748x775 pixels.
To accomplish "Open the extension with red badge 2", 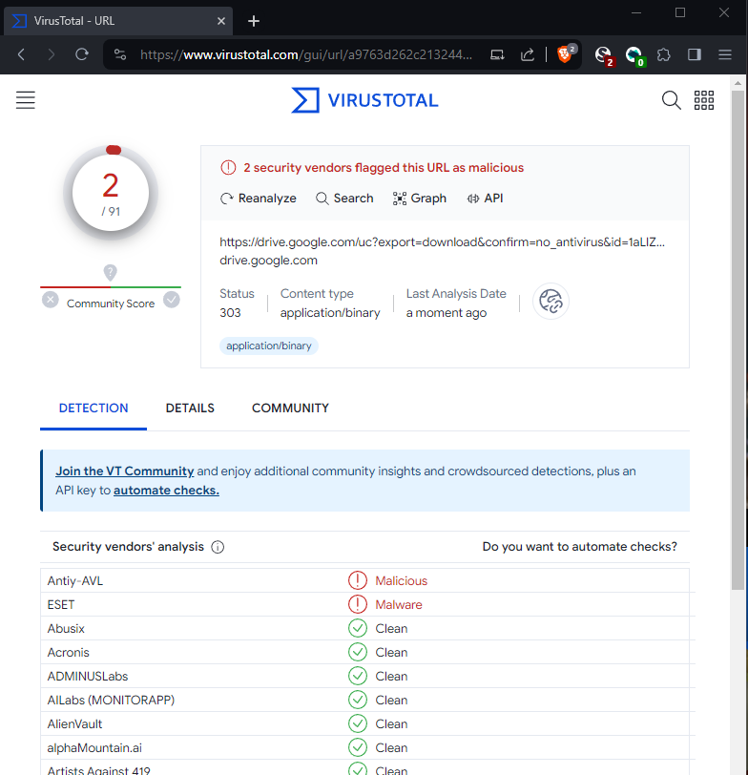I will [x=604, y=55].
